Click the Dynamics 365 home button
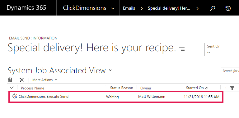 (26, 8)
